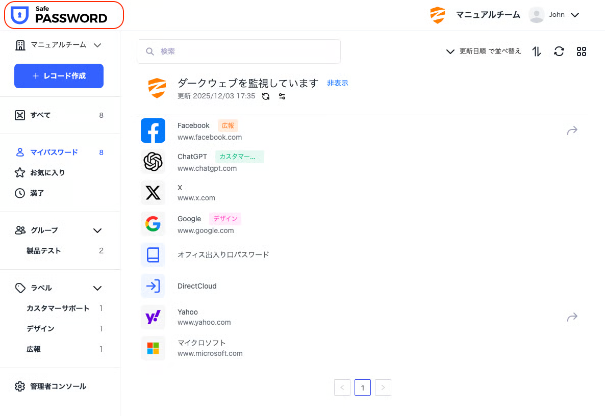Click share arrow on Facebook record
The height and width of the screenshot is (416, 605).
coord(572,131)
